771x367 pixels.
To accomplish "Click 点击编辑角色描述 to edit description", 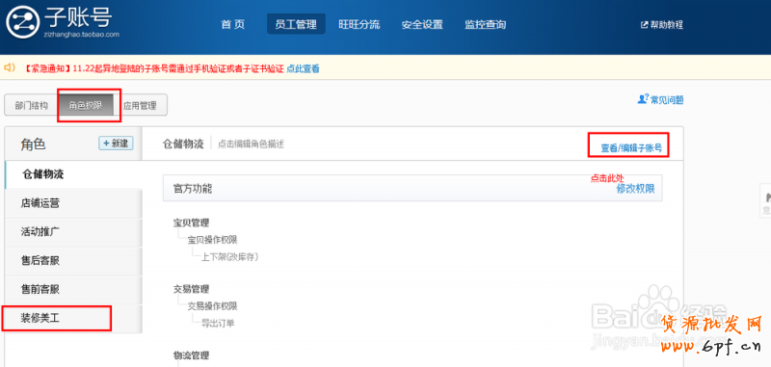I will [251, 144].
